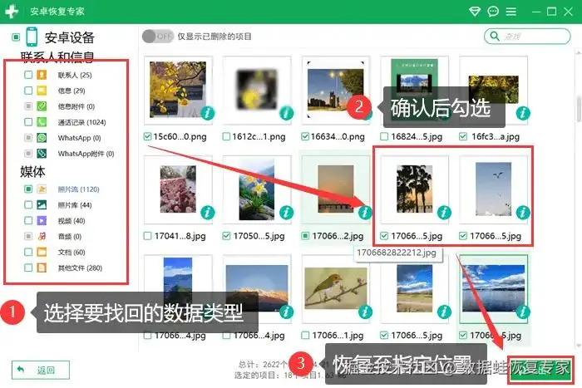Open the street lights 16634...0.png thumbnail
Viewport: 582px width, 388px height.
[x=336, y=90]
